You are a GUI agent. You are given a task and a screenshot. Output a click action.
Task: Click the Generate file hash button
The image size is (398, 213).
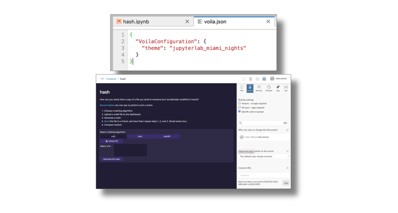(112, 159)
